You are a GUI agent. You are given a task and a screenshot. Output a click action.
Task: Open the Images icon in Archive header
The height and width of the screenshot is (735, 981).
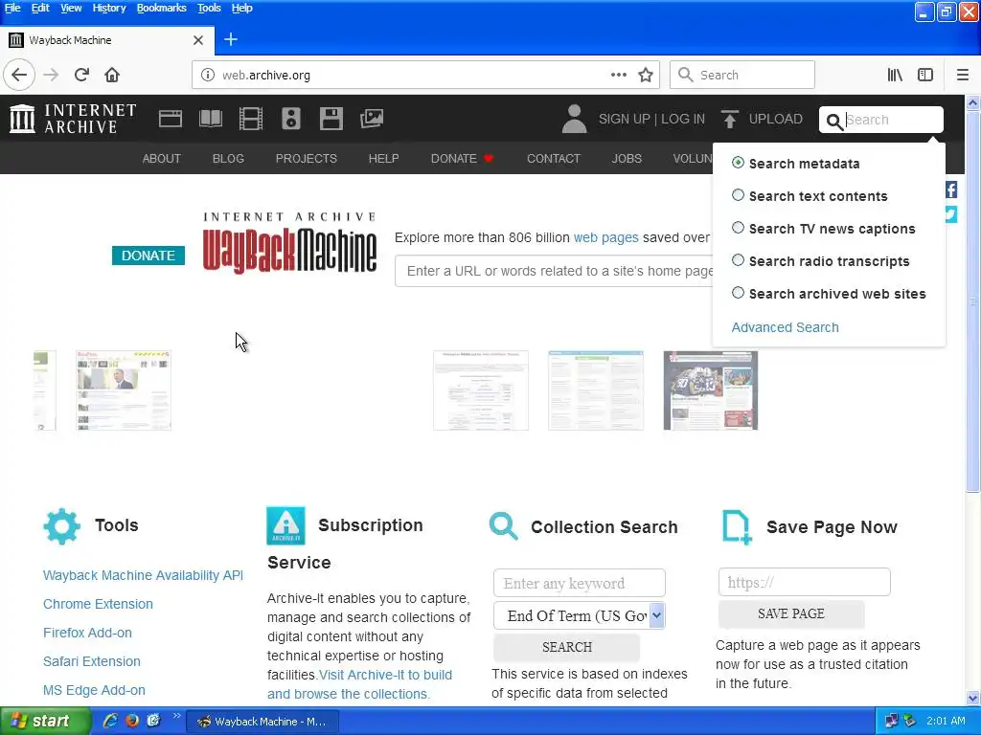(372, 119)
